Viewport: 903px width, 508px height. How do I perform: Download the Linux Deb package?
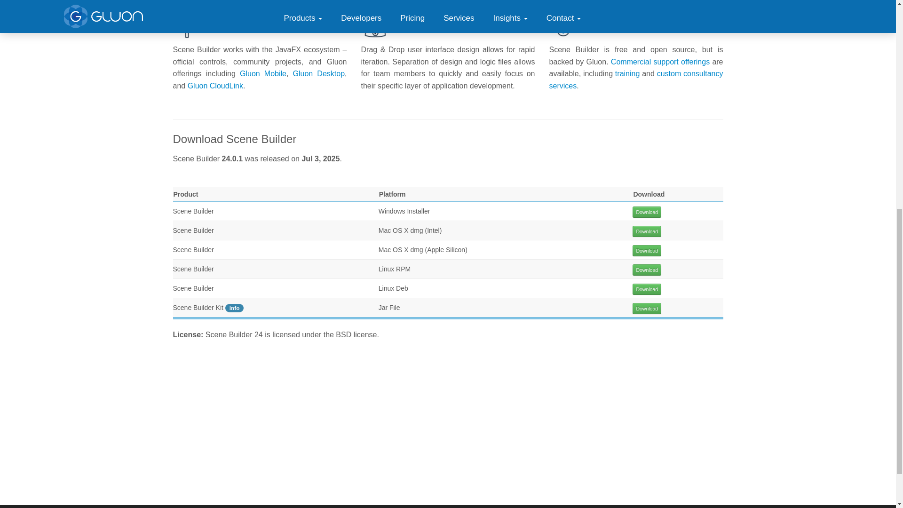pyautogui.click(x=647, y=289)
